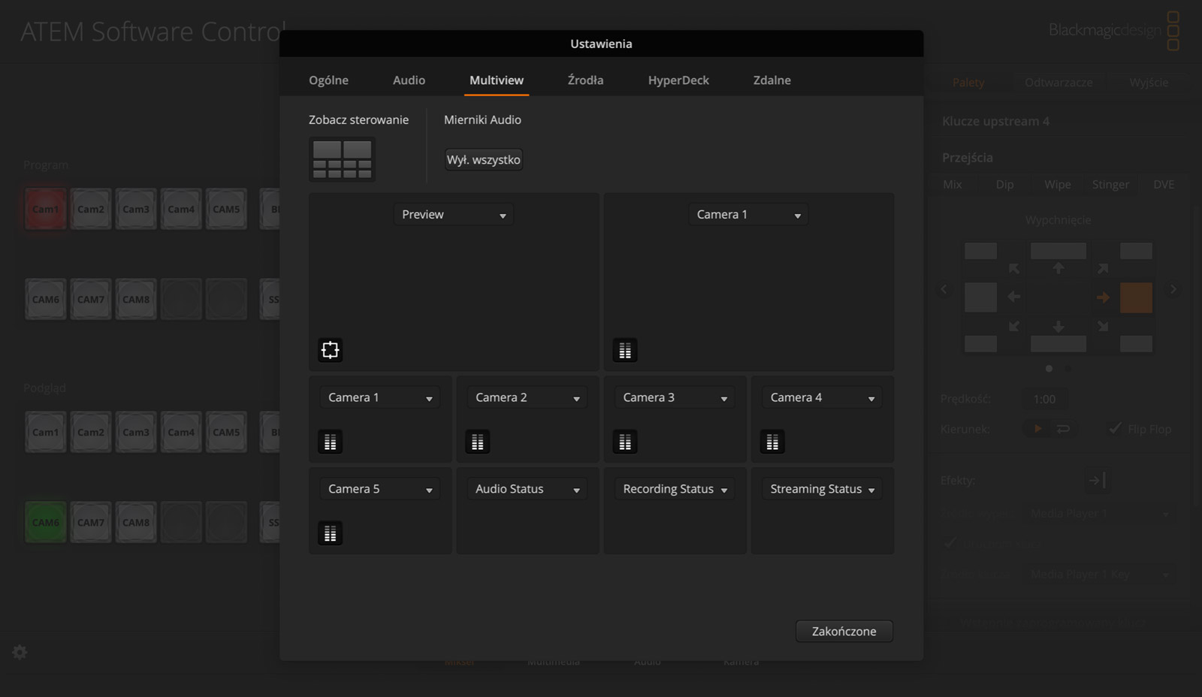Image resolution: width=1202 pixels, height=697 pixels.
Task: Select Mix transition type
Action: 953,185
